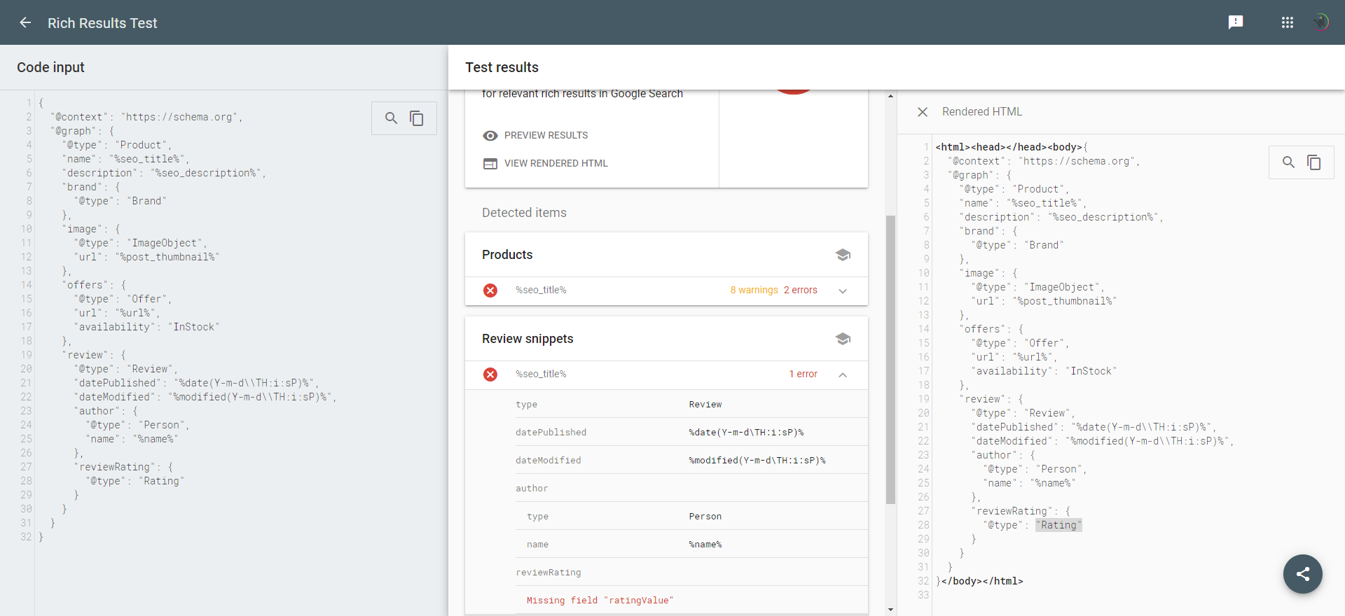Image resolution: width=1345 pixels, height=616 pixels.
Task: Click the test results scrollbar thumb
Action: pos(890,360)
